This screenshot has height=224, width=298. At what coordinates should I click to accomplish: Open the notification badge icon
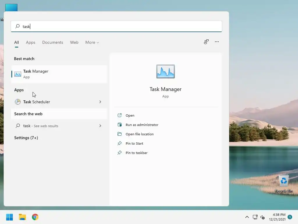click(290, 217)
